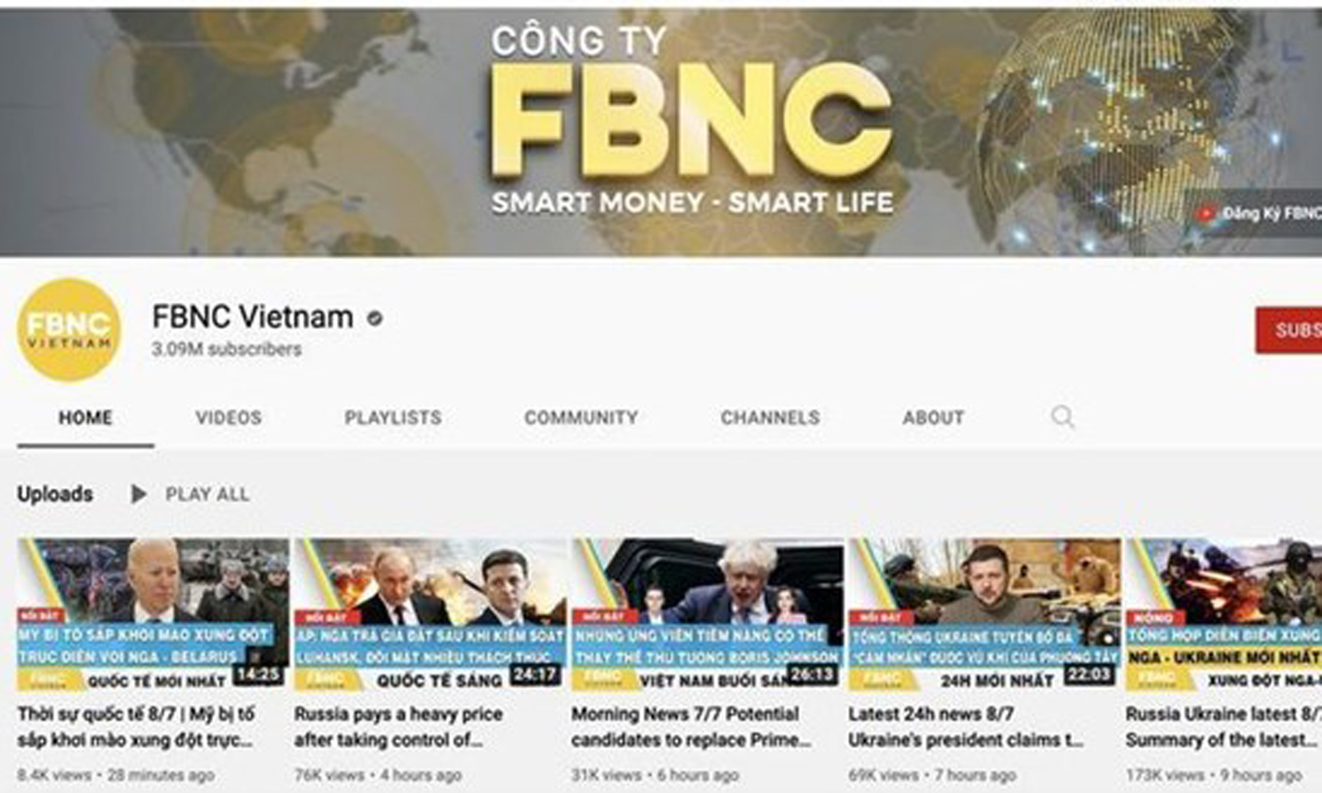Open the Thời sự quốc tế 8/7 video title

(136, 727)
